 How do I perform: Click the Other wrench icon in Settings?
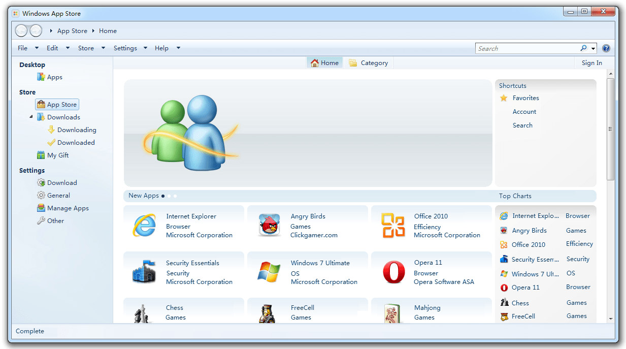point(41,220)
